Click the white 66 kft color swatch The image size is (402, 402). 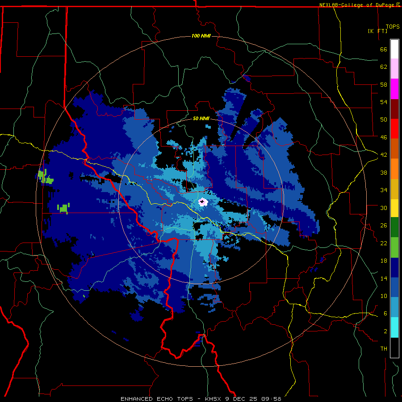(x=394, y=49)
